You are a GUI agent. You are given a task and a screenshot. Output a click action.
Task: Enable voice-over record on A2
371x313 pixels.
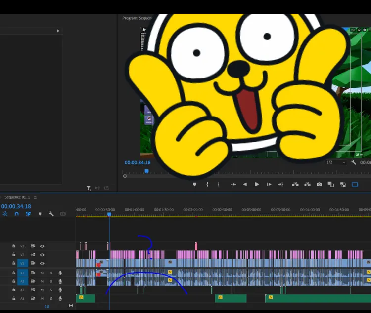coord(60,281)
